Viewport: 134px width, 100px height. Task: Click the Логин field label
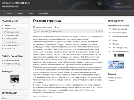5,98
